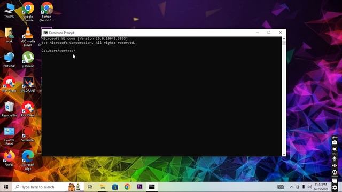
Task: Minimize the Command Prompt window
Action: pos(258,33)
